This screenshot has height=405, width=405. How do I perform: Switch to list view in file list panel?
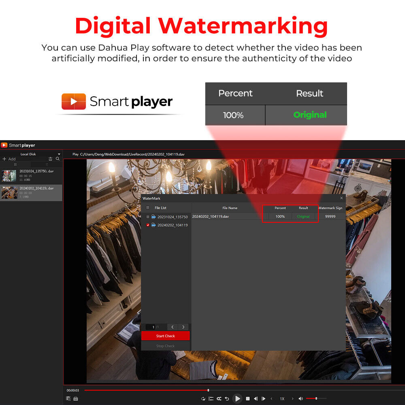point(47,164)
